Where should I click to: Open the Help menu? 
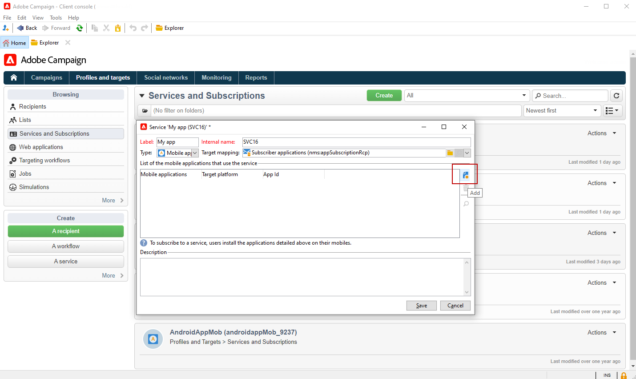pos(73,18)
